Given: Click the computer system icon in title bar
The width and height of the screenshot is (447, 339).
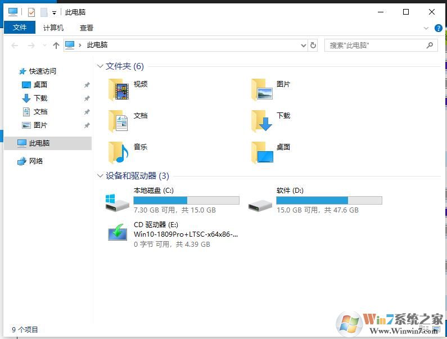Looking at the screenshot, I should (x=13, y=12).
